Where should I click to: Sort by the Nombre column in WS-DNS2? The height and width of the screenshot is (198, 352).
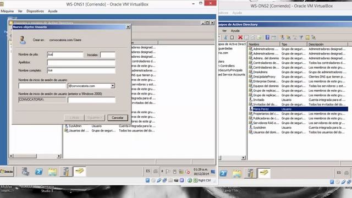pyautogui.click(x=263, y=44)
